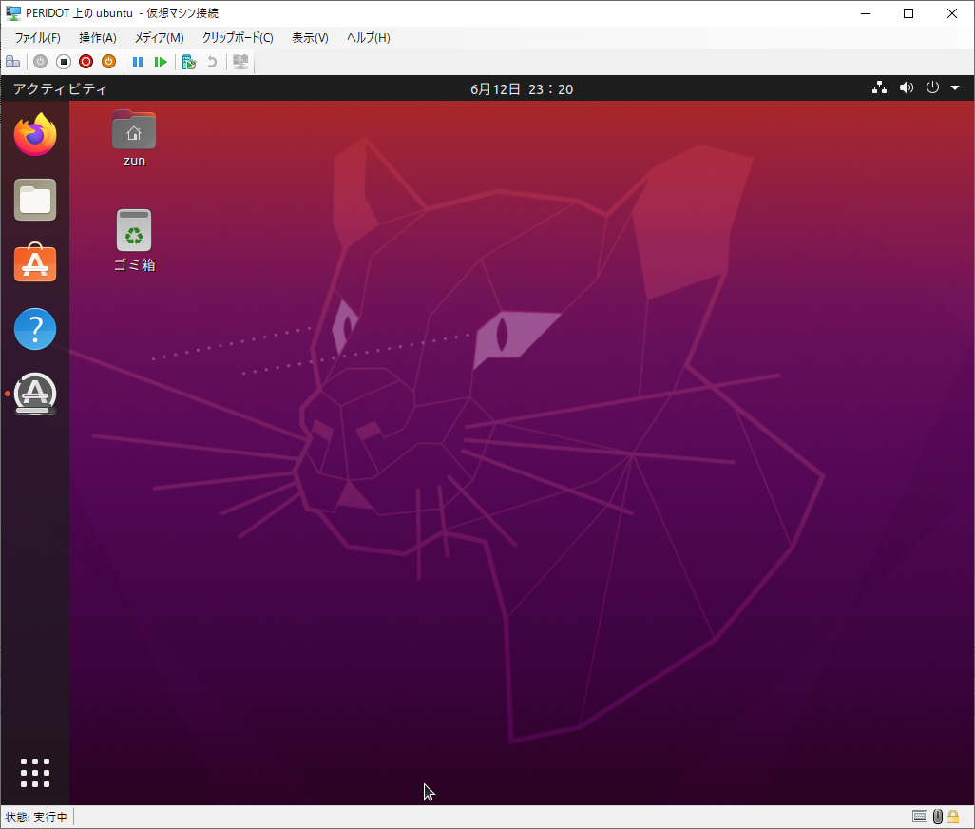Open the 表示(V) menu
975x829 pixels.
coord(311,38)
